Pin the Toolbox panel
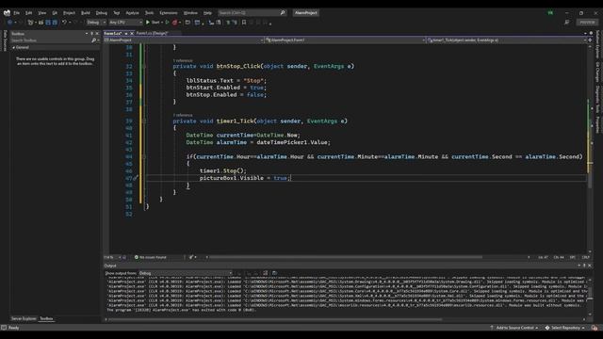603x339 pixels. (91, 34)
